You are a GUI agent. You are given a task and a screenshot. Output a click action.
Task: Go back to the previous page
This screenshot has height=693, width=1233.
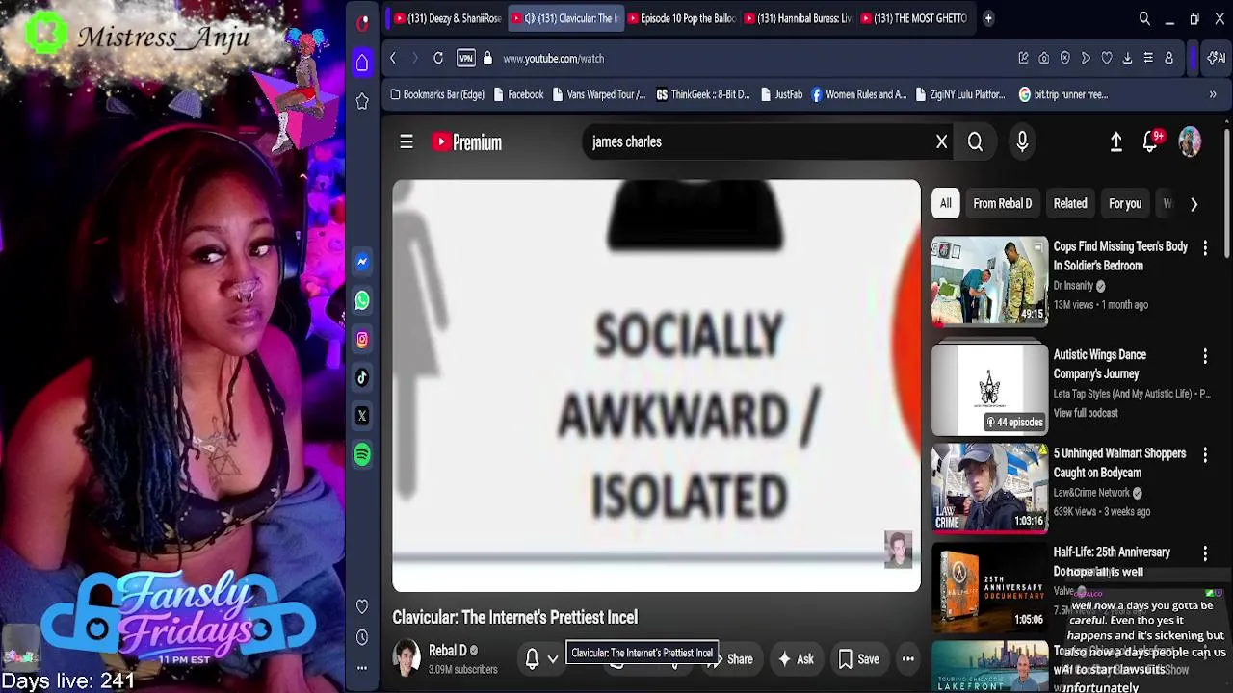point(393,59)
